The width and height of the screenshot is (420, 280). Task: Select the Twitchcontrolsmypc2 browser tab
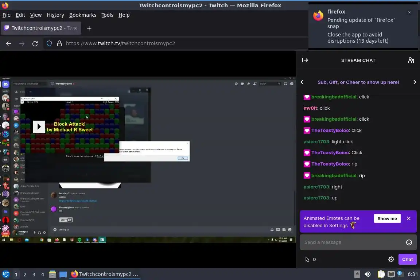[x=41, y=28]
